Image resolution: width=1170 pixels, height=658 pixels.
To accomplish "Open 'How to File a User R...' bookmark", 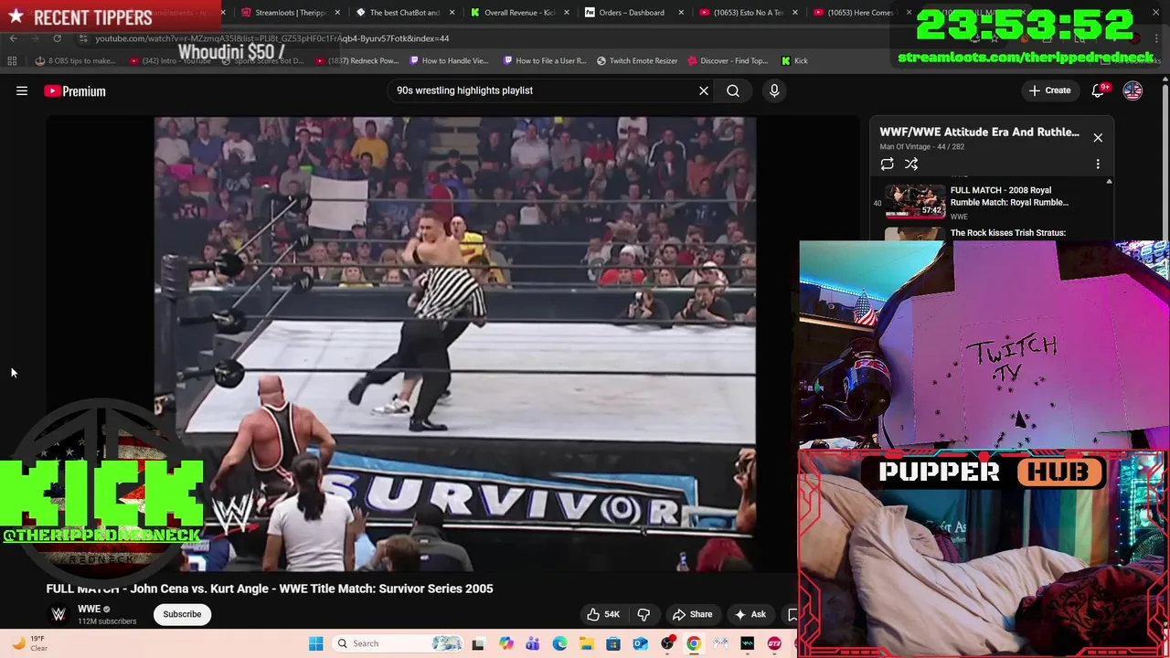I will pyautogui.click(x=545, y=60).
